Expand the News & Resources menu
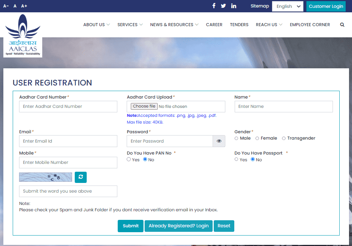Viewport: 352px width, 246px height. pos(174,25)
